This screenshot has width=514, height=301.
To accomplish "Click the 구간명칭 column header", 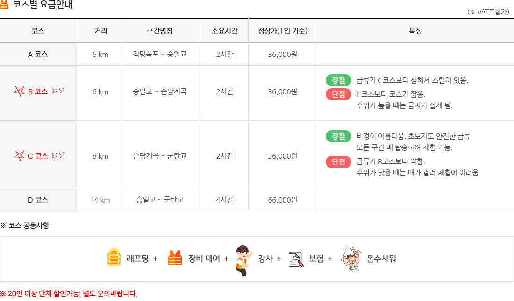I will tap(160, 31).
